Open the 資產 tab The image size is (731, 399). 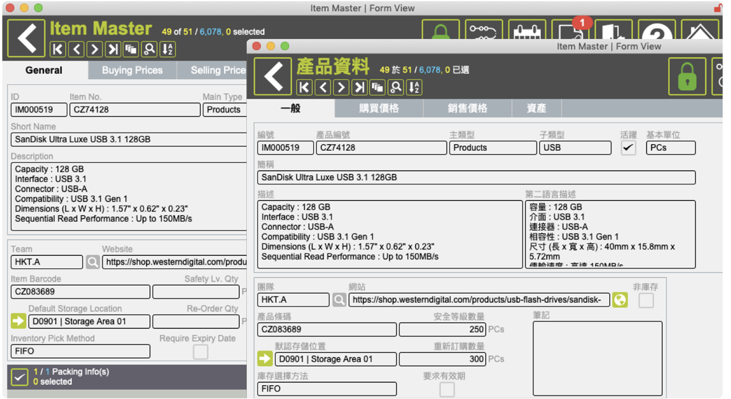536,108
